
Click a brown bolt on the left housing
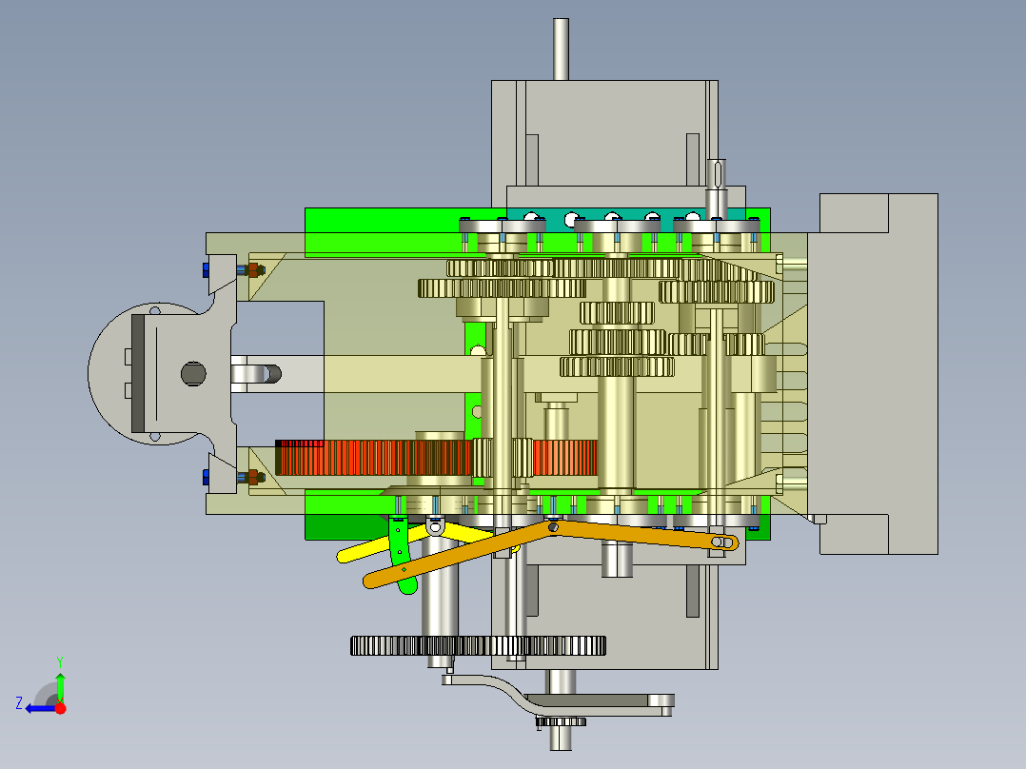(254, 269)
